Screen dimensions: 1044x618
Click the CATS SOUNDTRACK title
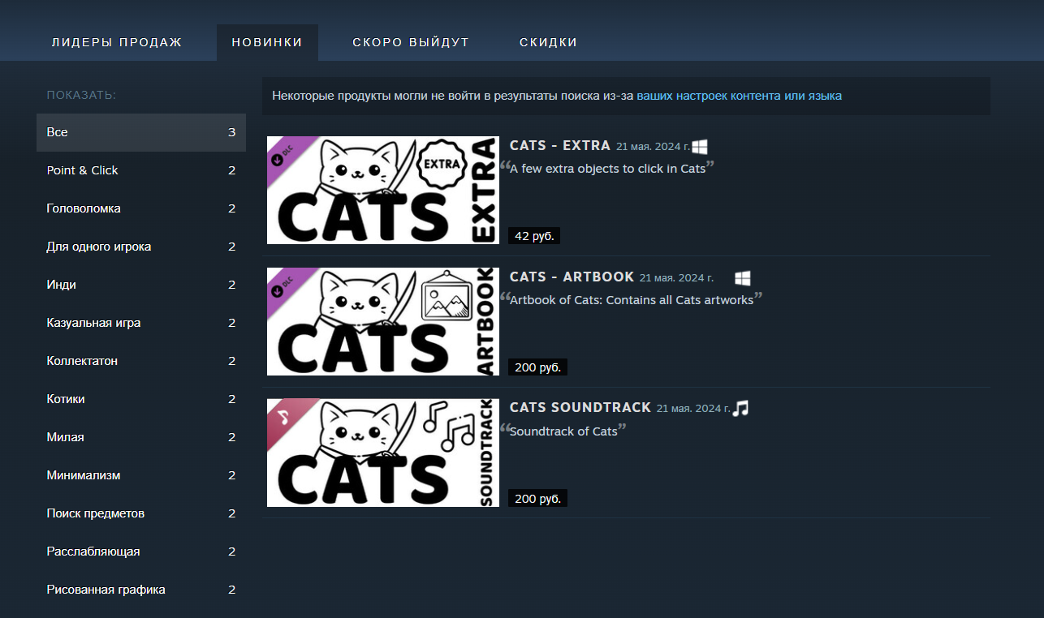(580, 407)
